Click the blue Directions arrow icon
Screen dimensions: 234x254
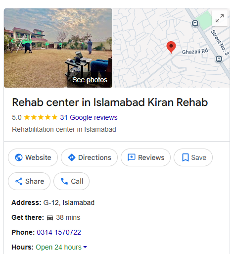click(x=72, y=157)
